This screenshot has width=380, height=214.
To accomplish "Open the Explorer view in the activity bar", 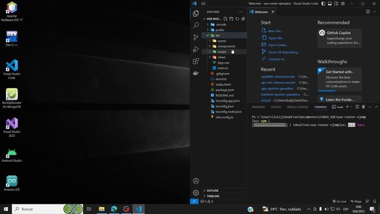I will [196, 14].
